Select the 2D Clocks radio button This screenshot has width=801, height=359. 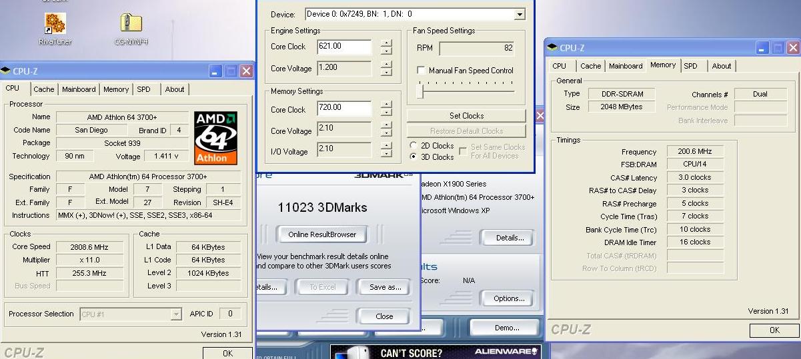414,146
